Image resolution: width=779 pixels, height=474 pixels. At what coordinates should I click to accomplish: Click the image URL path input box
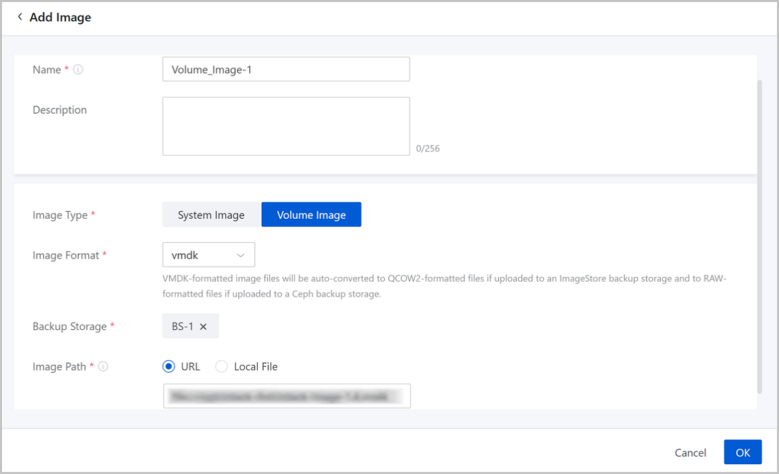point(286,395)
